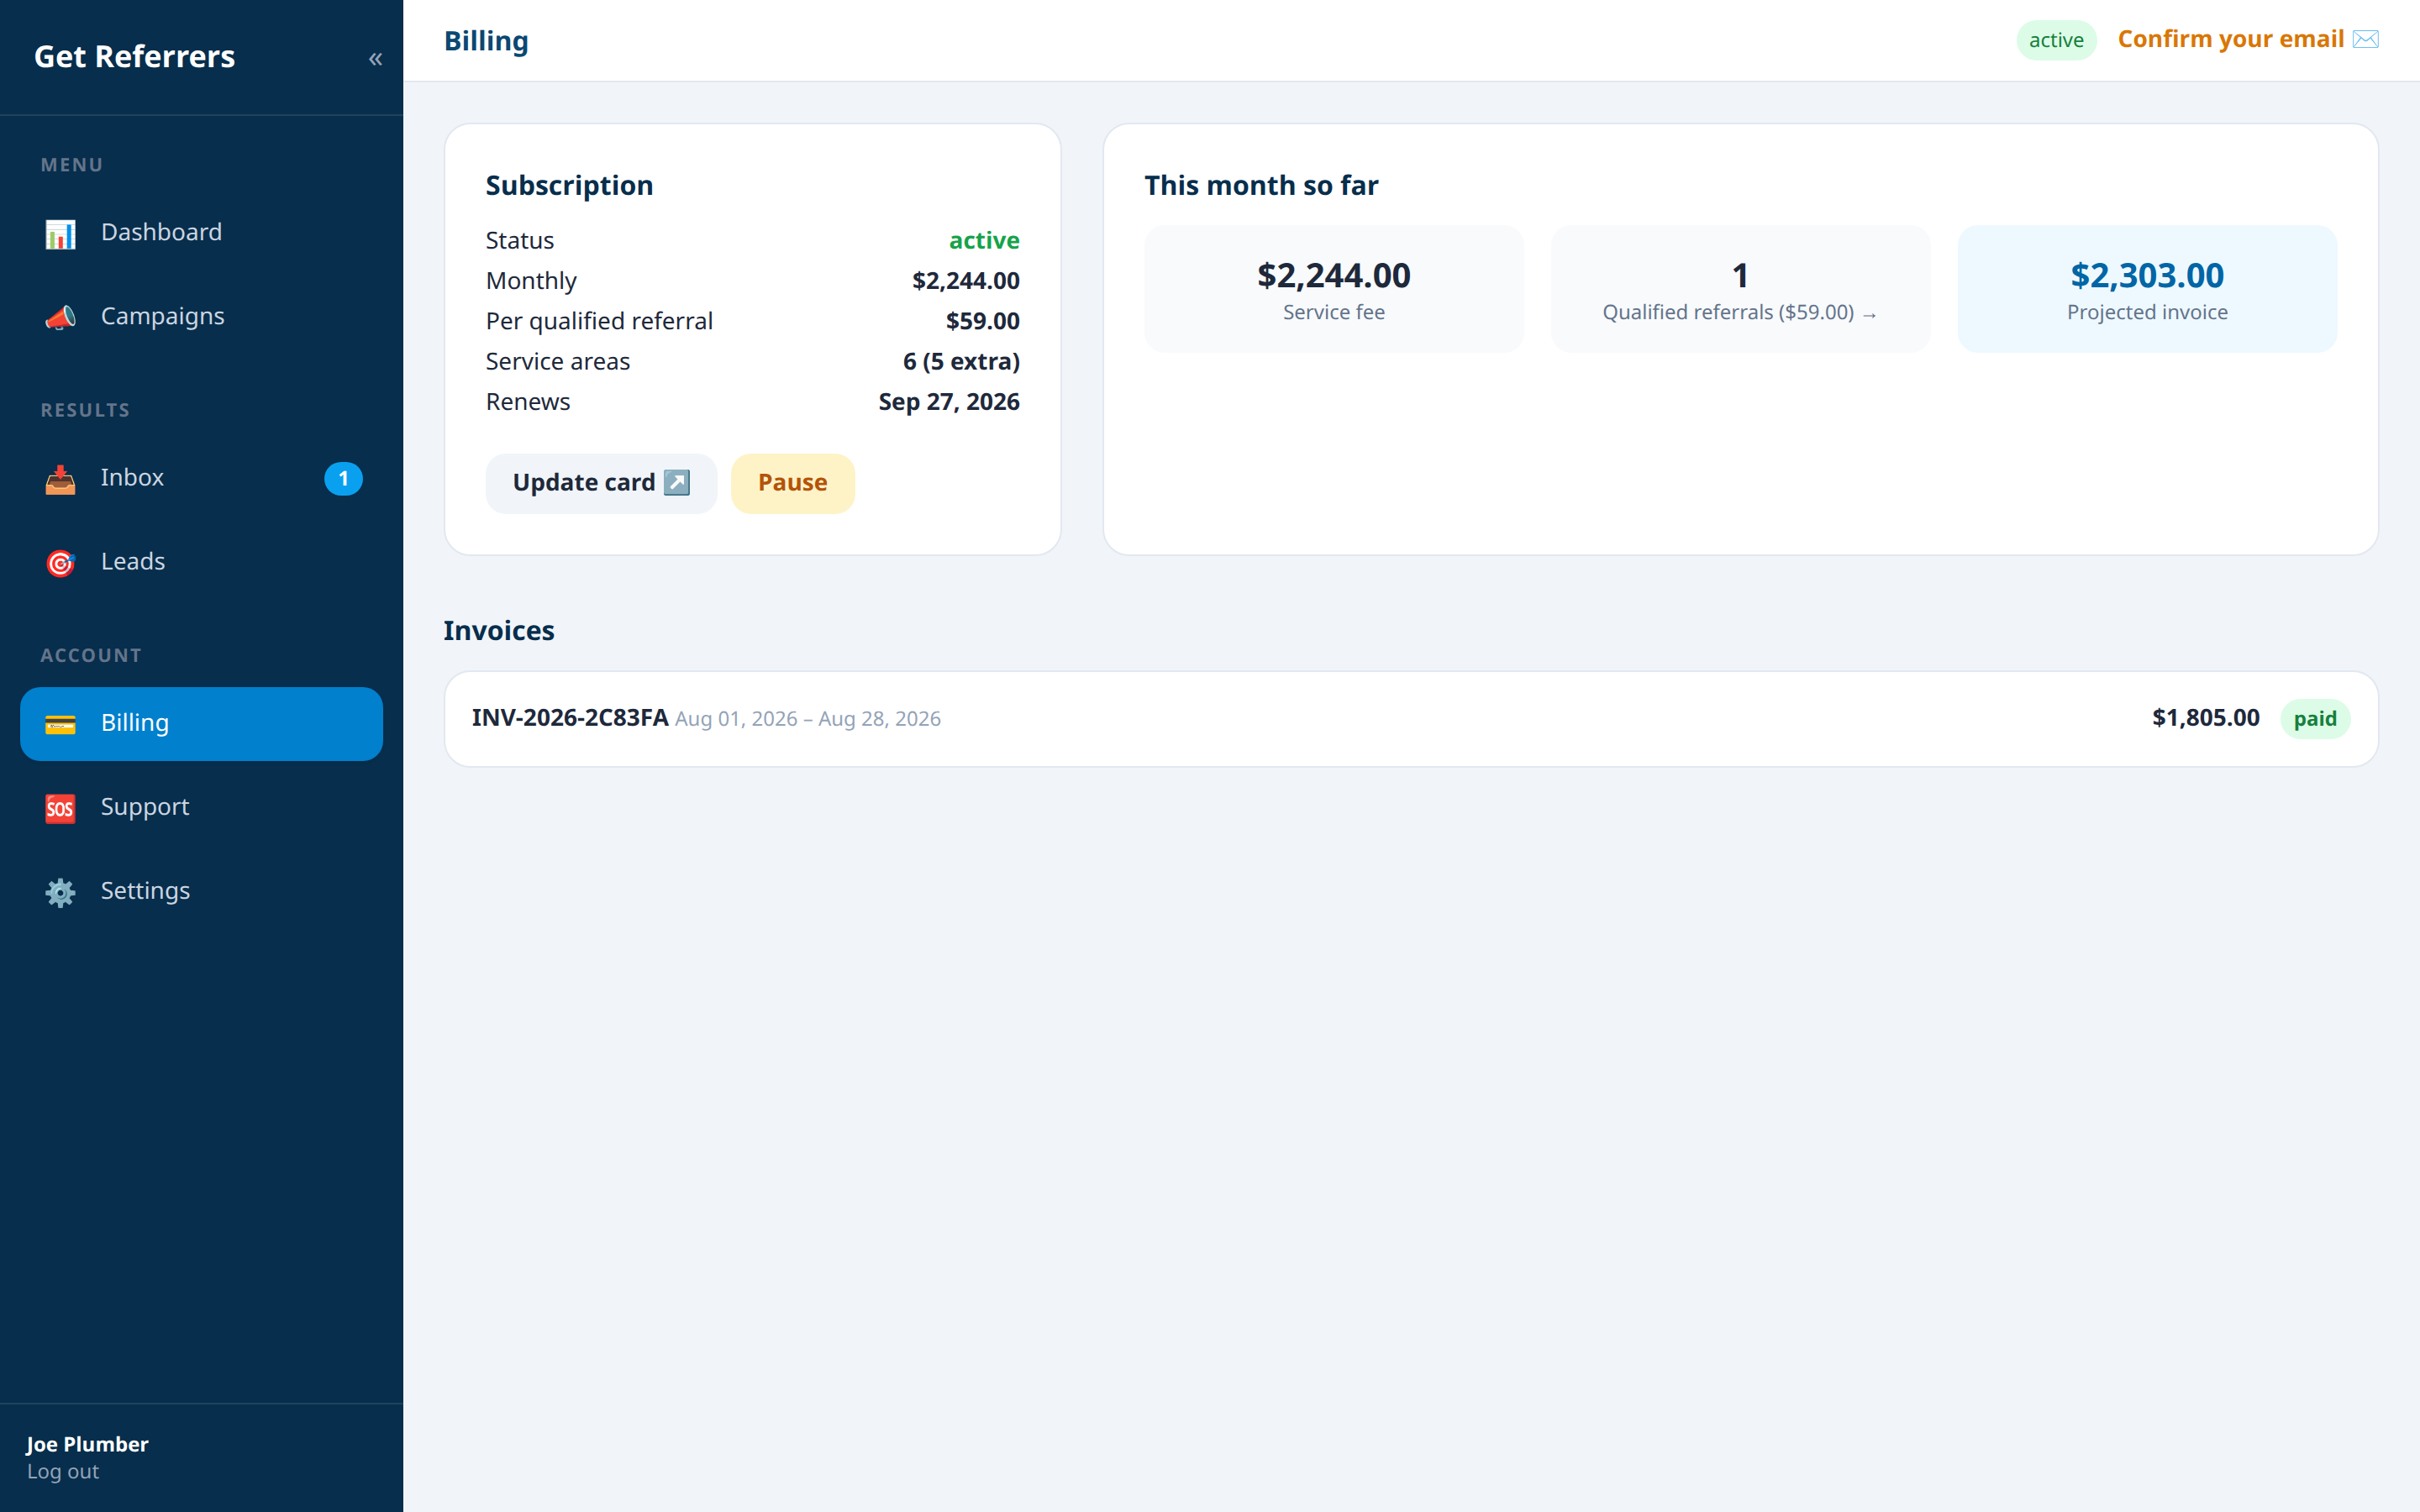Go to Campaigns in the sidebar

201,317
